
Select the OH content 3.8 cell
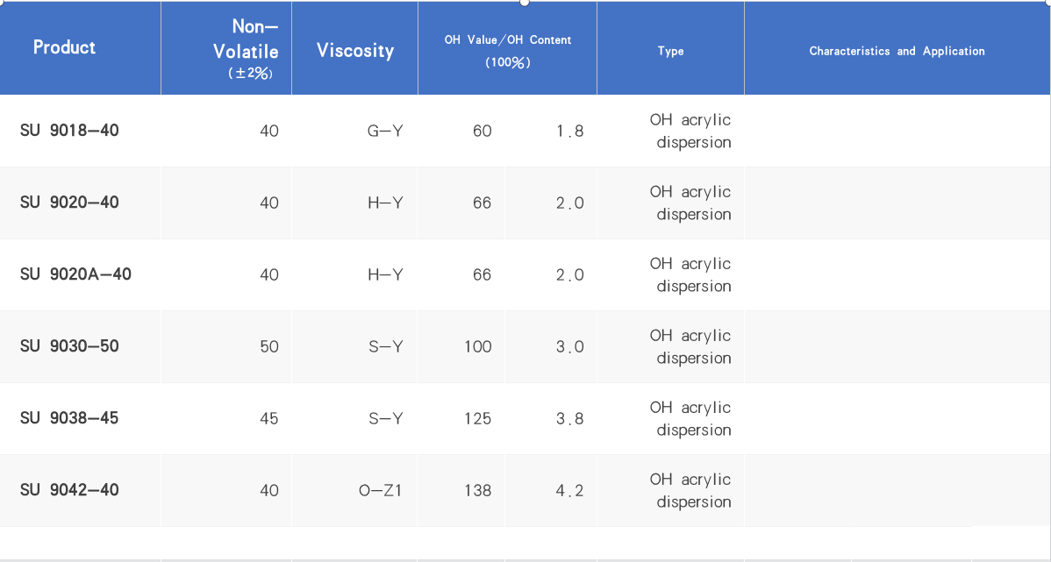pos(569,418)
